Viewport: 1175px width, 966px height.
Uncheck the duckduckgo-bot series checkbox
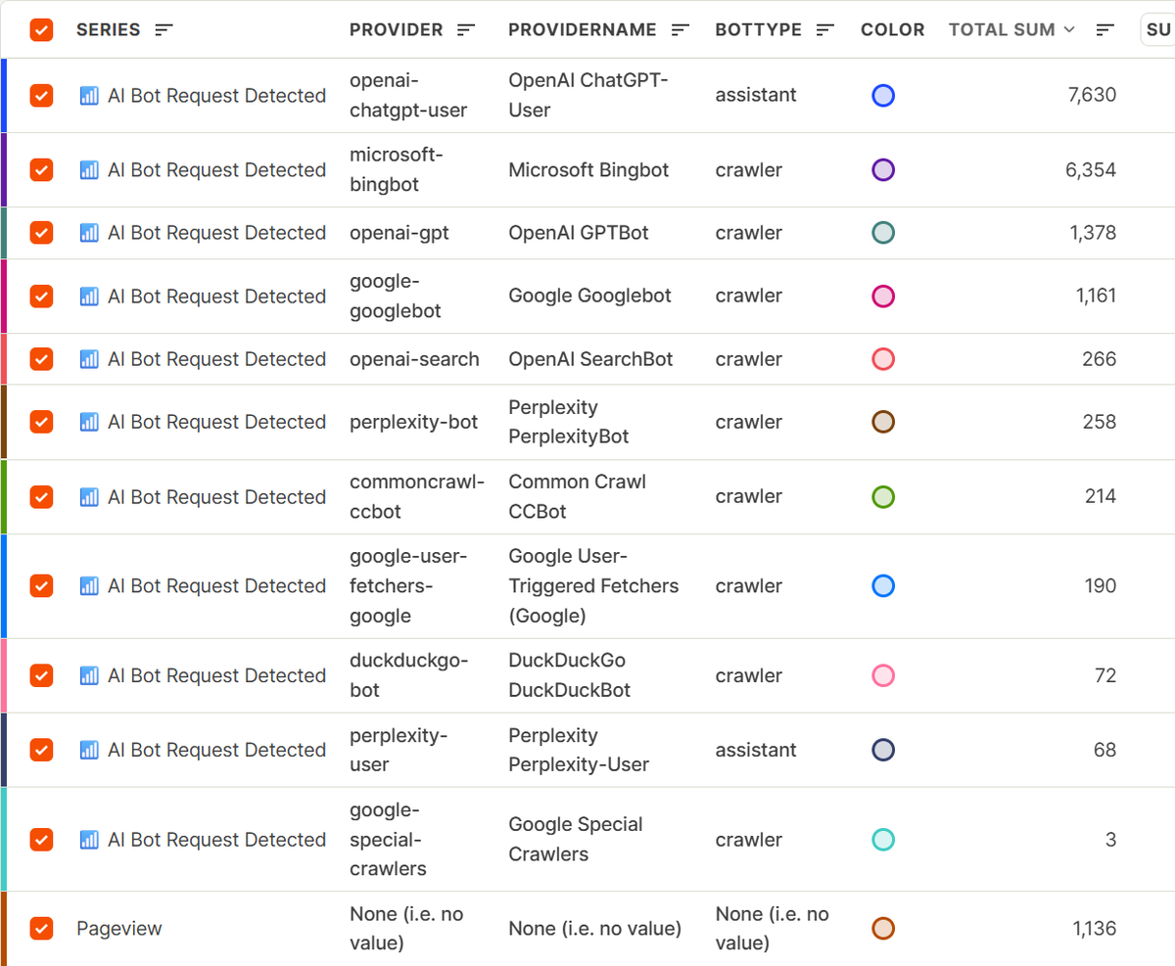(41, 675)
